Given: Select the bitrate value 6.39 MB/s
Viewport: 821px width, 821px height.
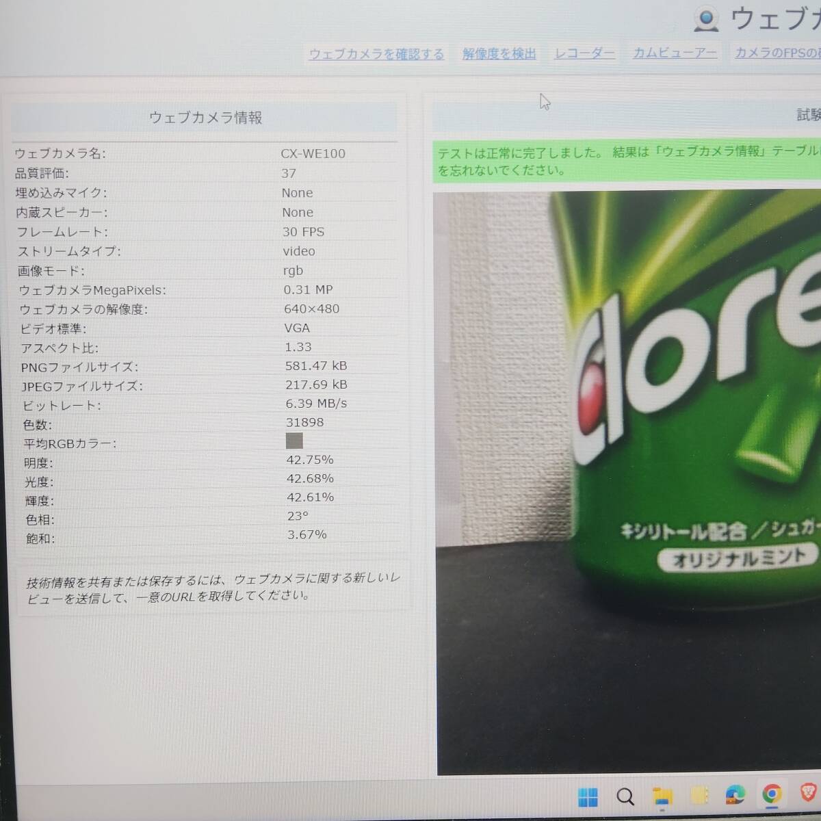Looking at the screenshot, I should [316, 404].
